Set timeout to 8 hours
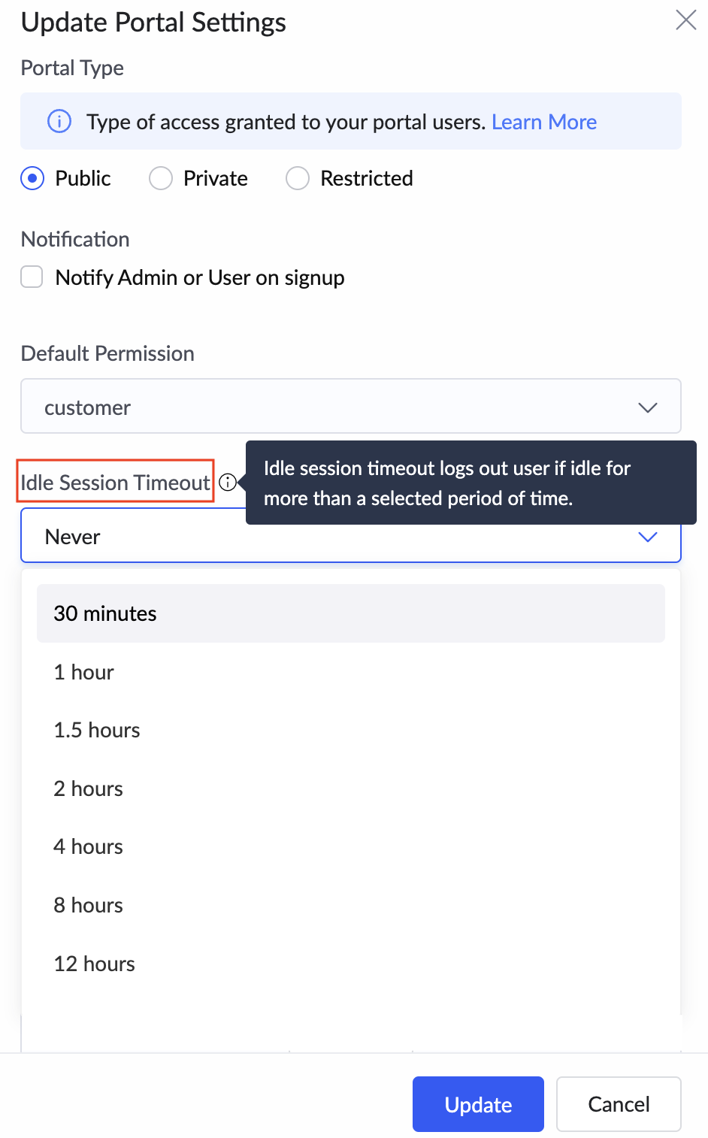708x1138 pixels. click(351, 905)
